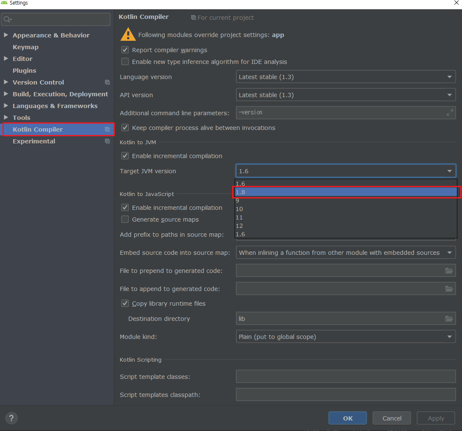
Task: Expand Languages & Frameworks node arrow
Action: [5, 106]
